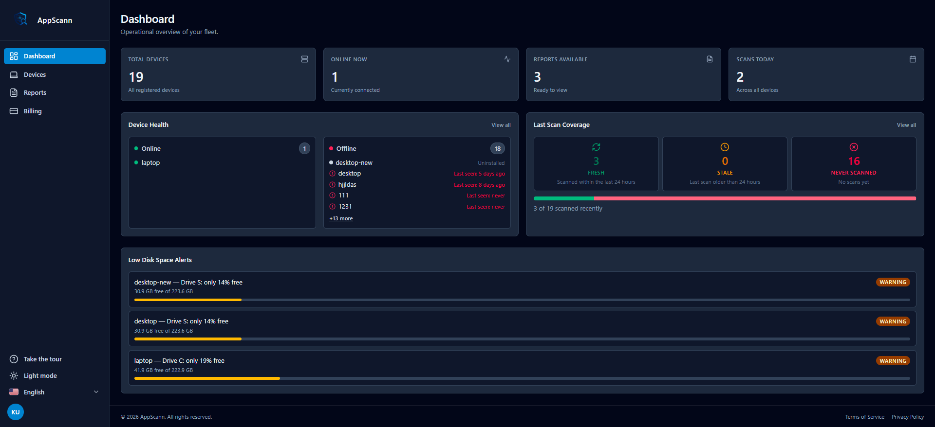Go to Dashboard menu item
Image resolution: width=935 pixels, height=427 pixels.
click(55, 56)
